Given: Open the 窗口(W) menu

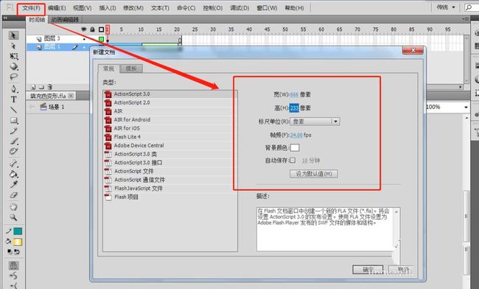Looking at the screenshot, I should pos(267,8).
